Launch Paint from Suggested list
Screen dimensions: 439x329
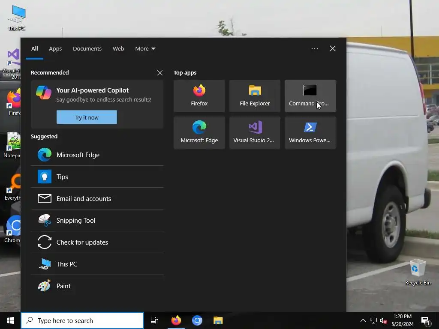(x=97, y=286)
